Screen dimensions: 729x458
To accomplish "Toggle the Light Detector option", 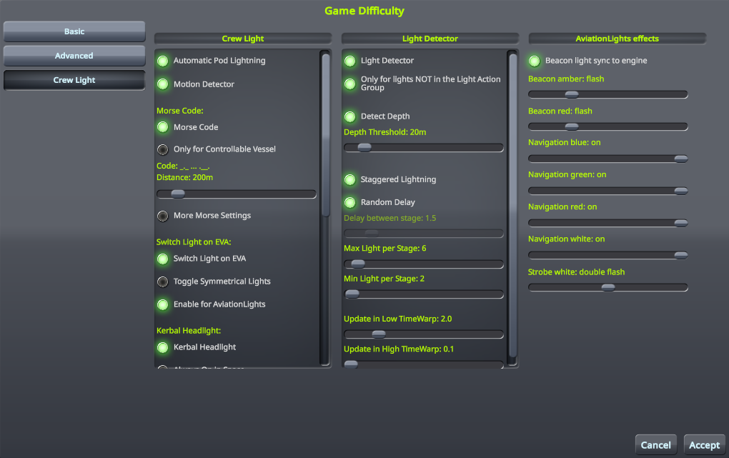I will (x=350, y=61).
